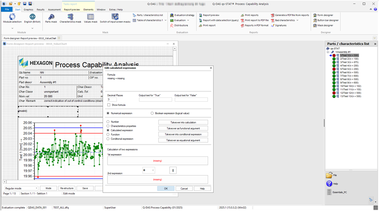Open the operator dropdown showing plus
The image size is (379, 211).
tap(149, 170)
